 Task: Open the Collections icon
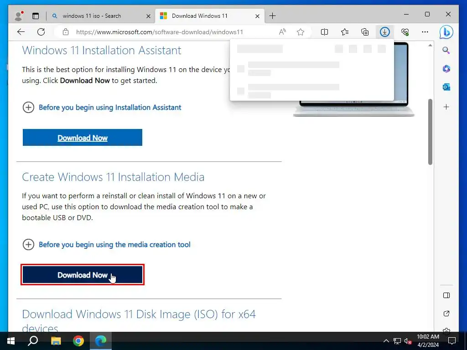click(365, 32)
